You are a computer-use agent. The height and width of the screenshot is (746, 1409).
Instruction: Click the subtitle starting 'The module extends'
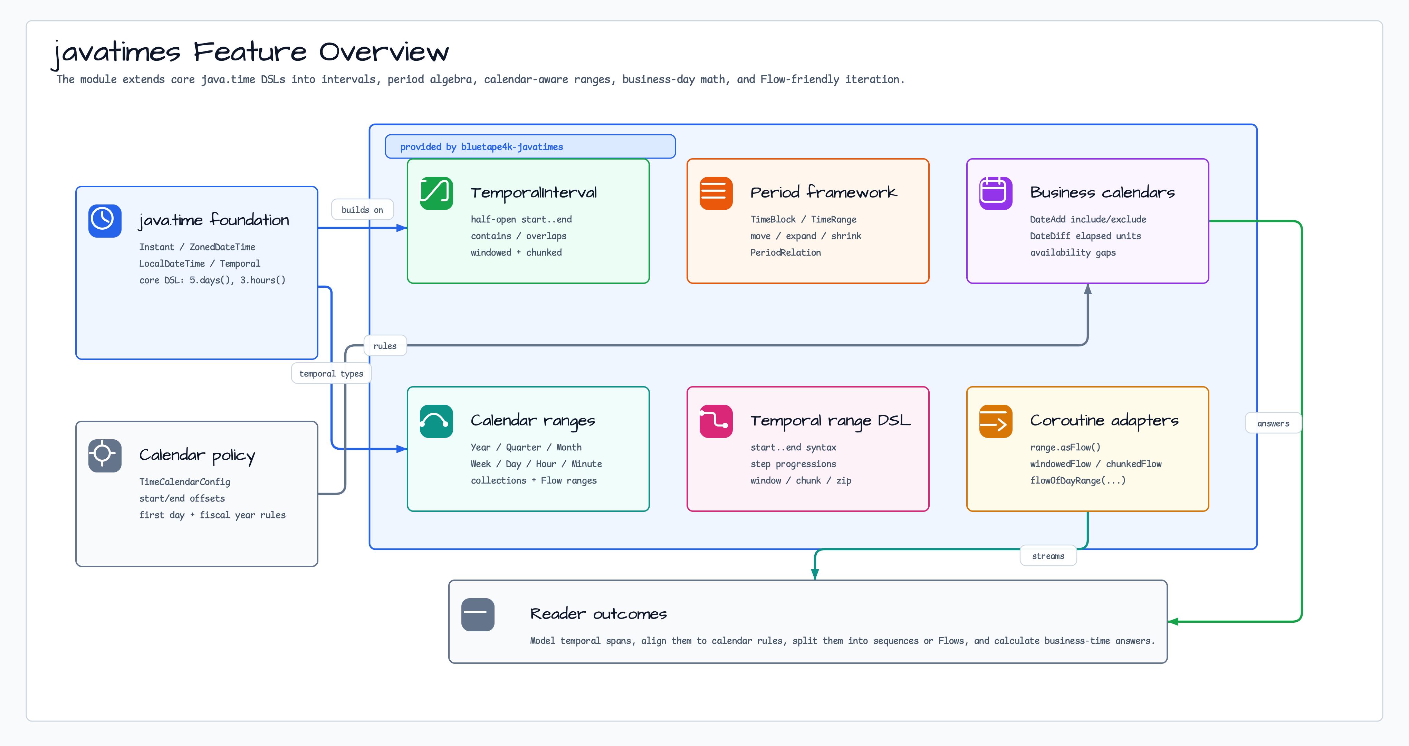pyautogui.click(x=480, y=79)
